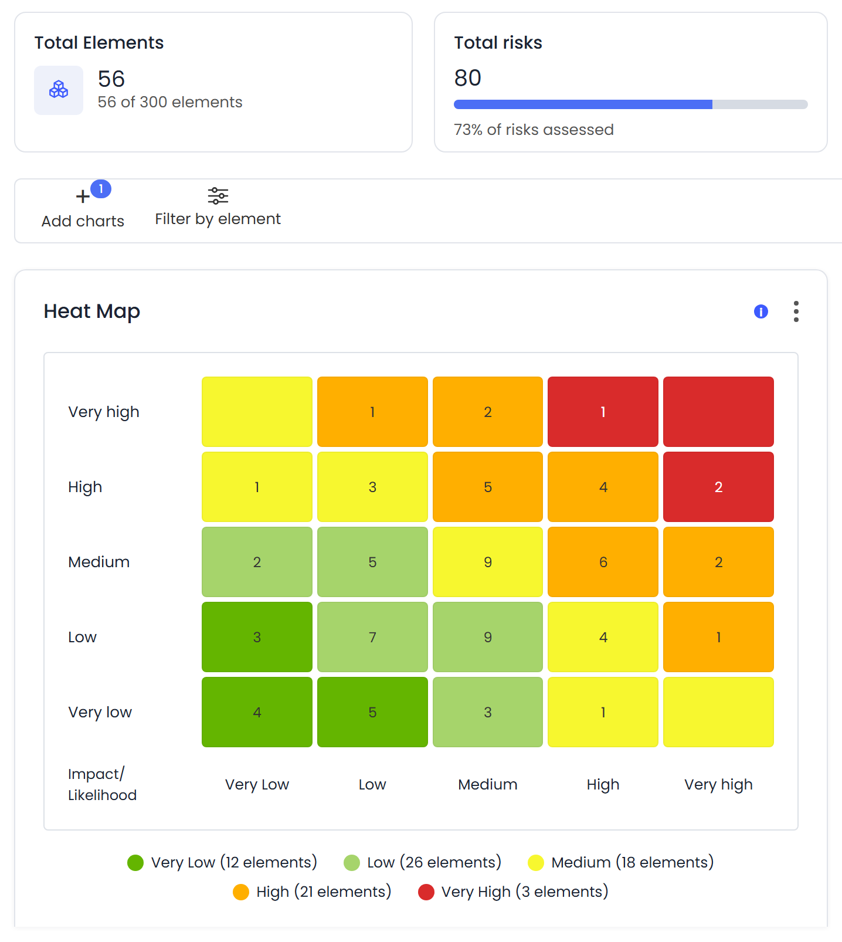Toggle the Very Low (12 elements) legend label
This screenshot has width=842, height=942.
pos(234,862)
